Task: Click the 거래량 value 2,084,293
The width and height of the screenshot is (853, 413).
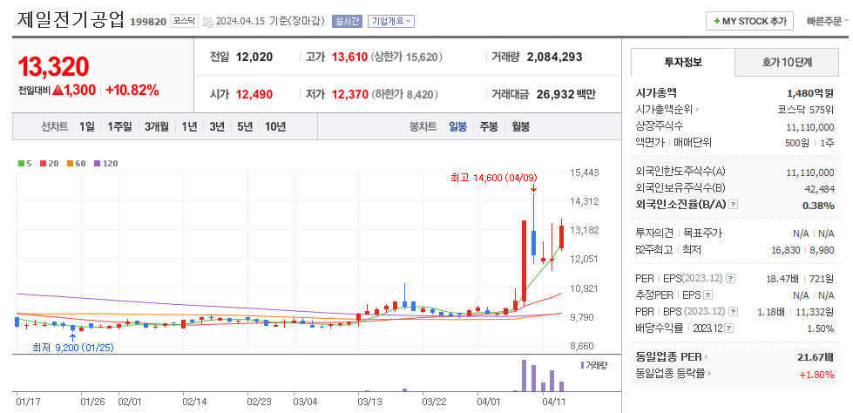Action: coord(554,57)
